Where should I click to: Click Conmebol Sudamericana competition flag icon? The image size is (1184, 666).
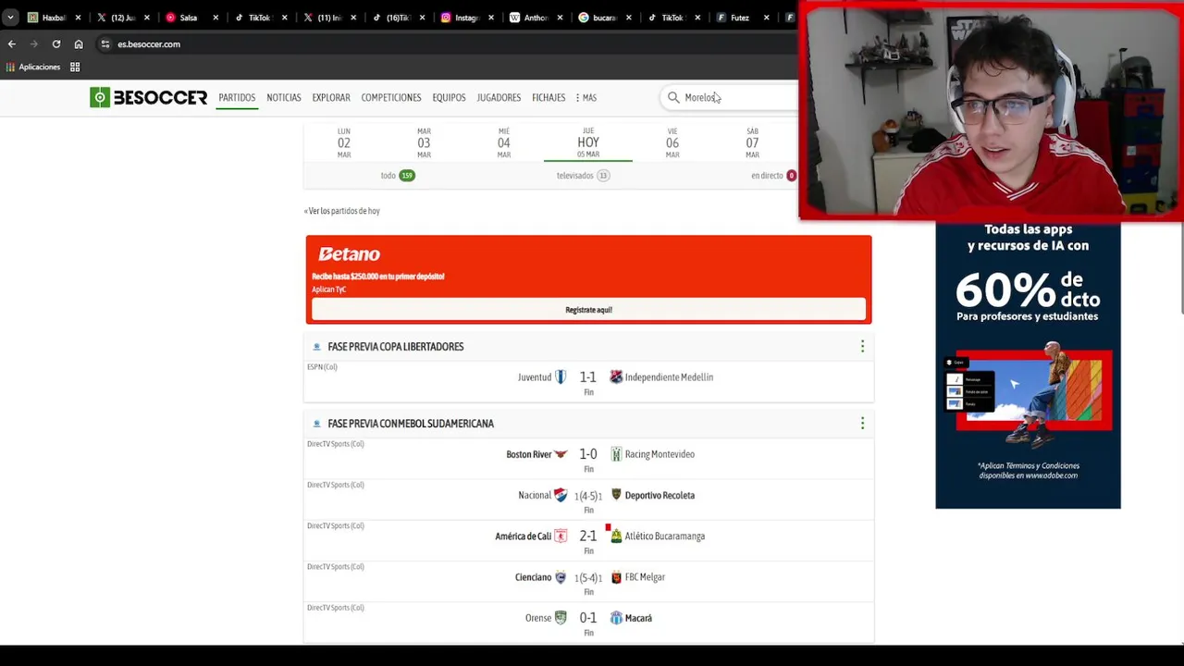[316, 424]
